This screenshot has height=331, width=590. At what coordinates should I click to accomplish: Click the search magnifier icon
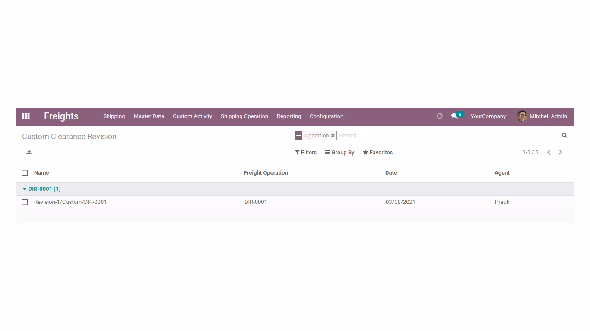pyautogui.click(x=564, y=135)
